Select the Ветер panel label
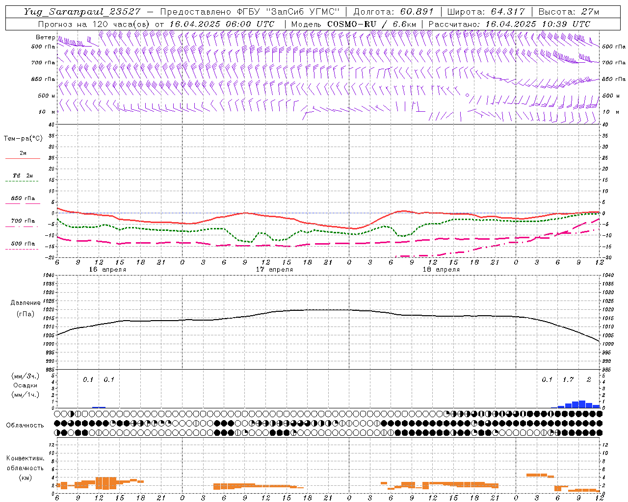 coord(45,37)
